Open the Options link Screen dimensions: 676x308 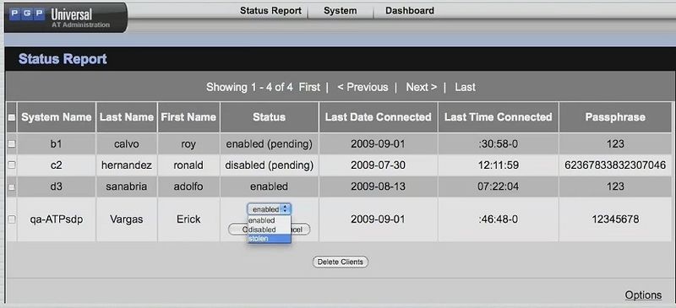(x=643, y=295)
